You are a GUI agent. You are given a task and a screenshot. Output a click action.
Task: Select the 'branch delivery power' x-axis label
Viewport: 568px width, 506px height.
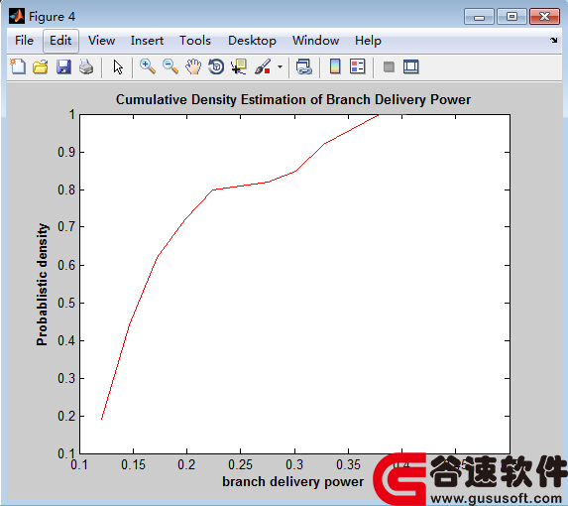point(293,482)
